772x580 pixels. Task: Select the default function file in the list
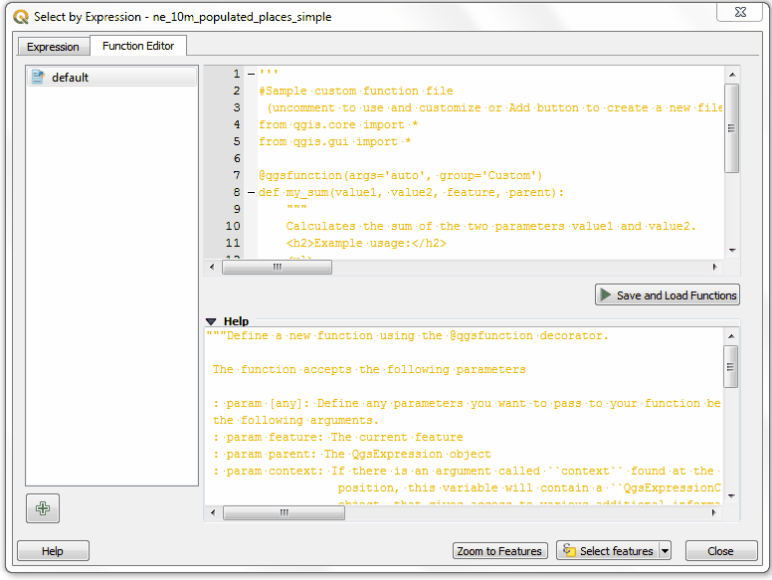click(71, 78)
